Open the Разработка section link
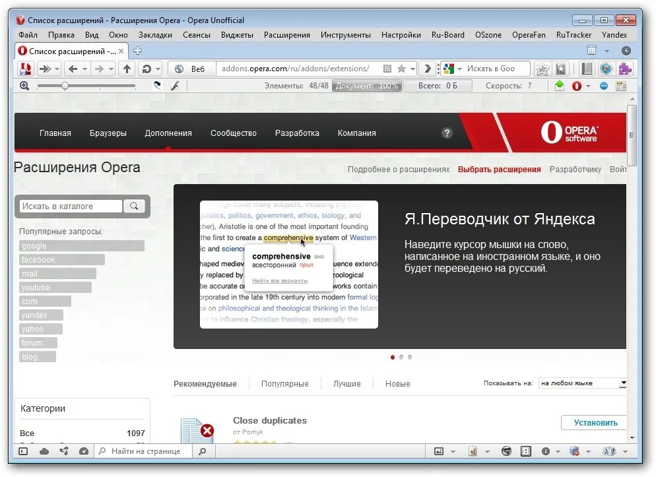 point(297,133)
